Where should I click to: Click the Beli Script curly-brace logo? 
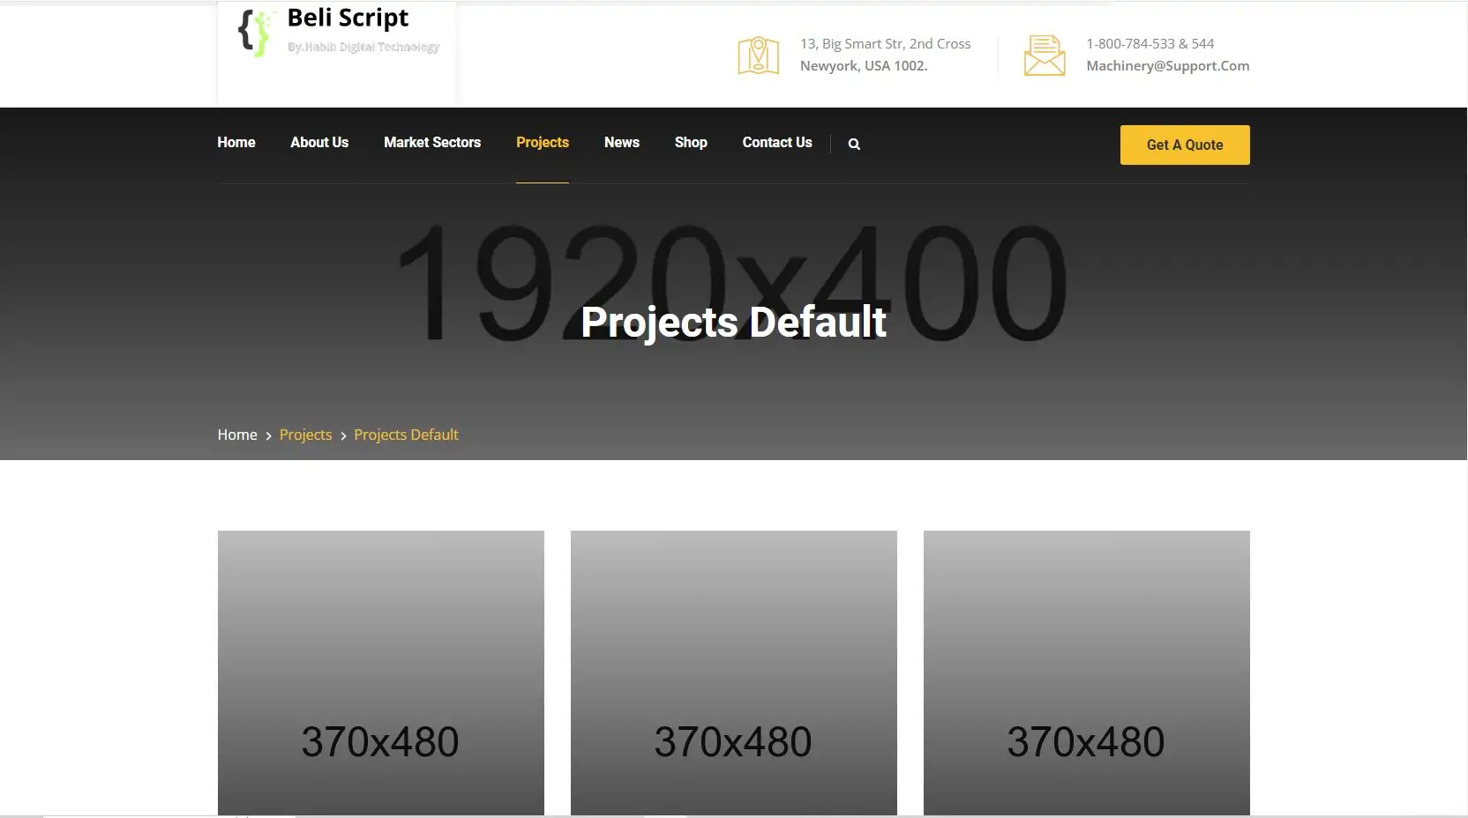[x=254, y=33]
